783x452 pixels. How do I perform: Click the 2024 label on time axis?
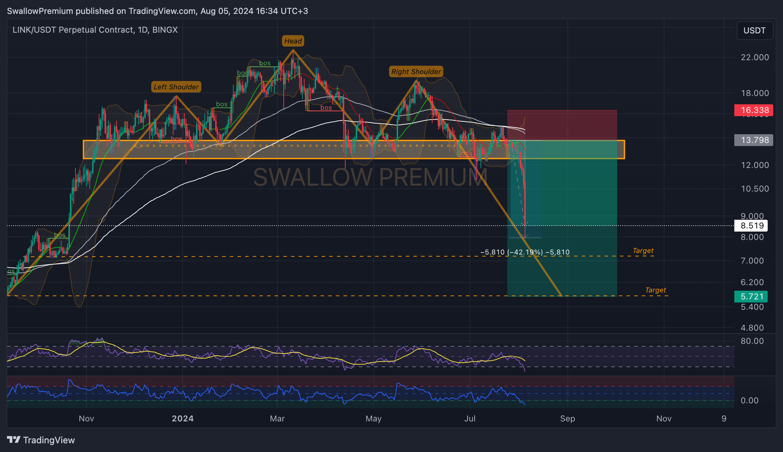pyautogui.click(x=183, y=419)
